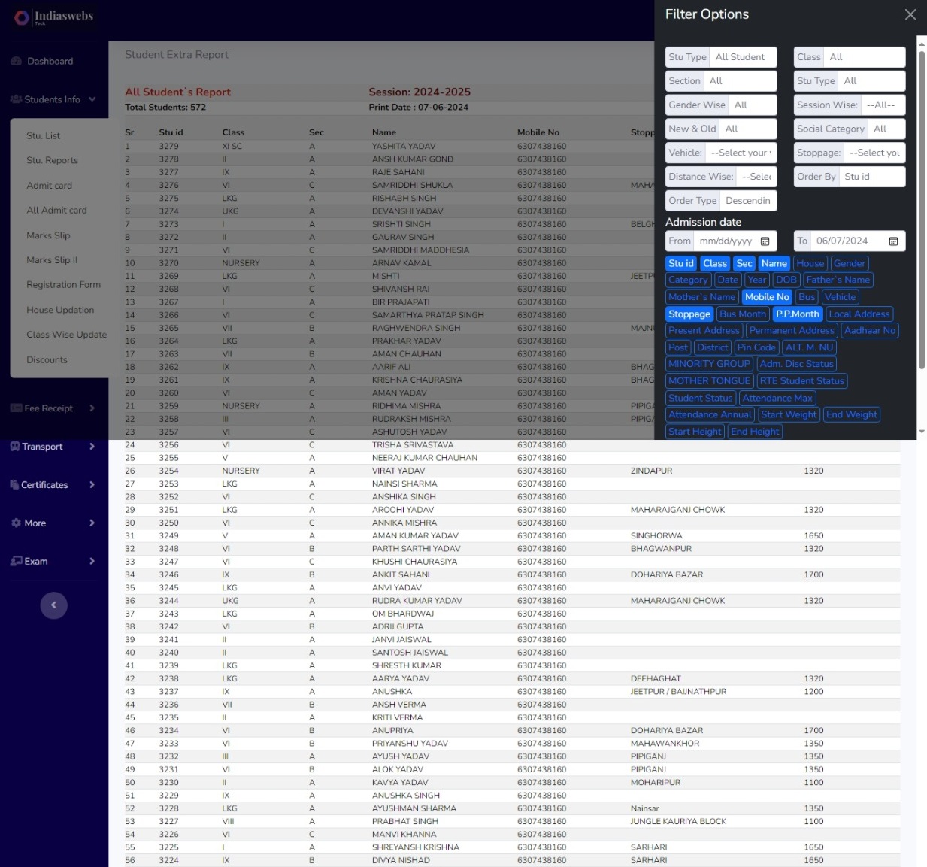
Task: Enable the Father's Name column chip
Action: (x=838, y=280)
